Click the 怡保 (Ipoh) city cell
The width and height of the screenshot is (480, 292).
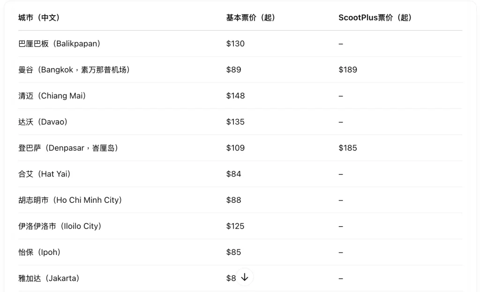(39, 253)
